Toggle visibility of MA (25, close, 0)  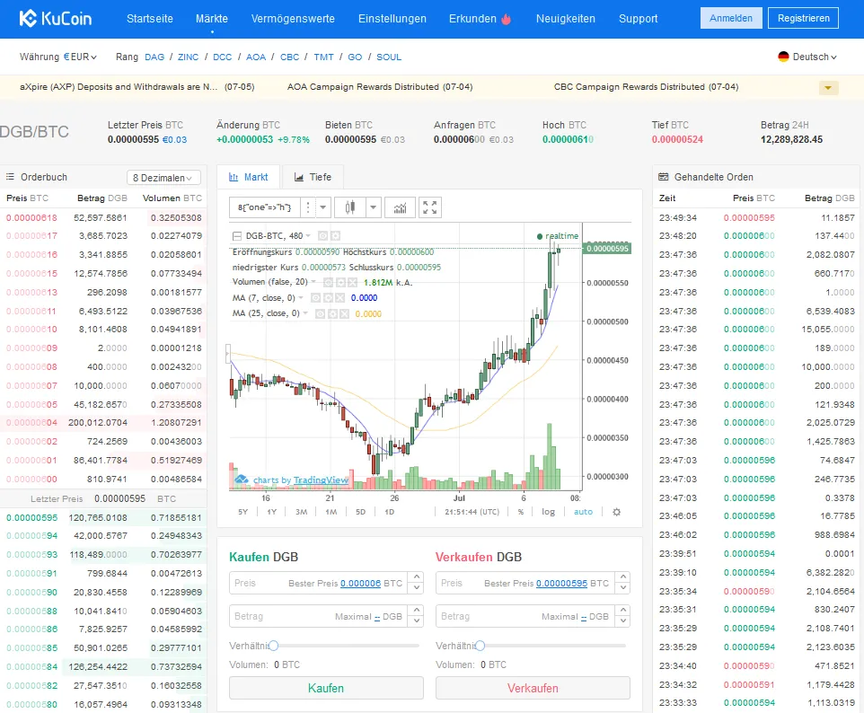click(320, 314)
